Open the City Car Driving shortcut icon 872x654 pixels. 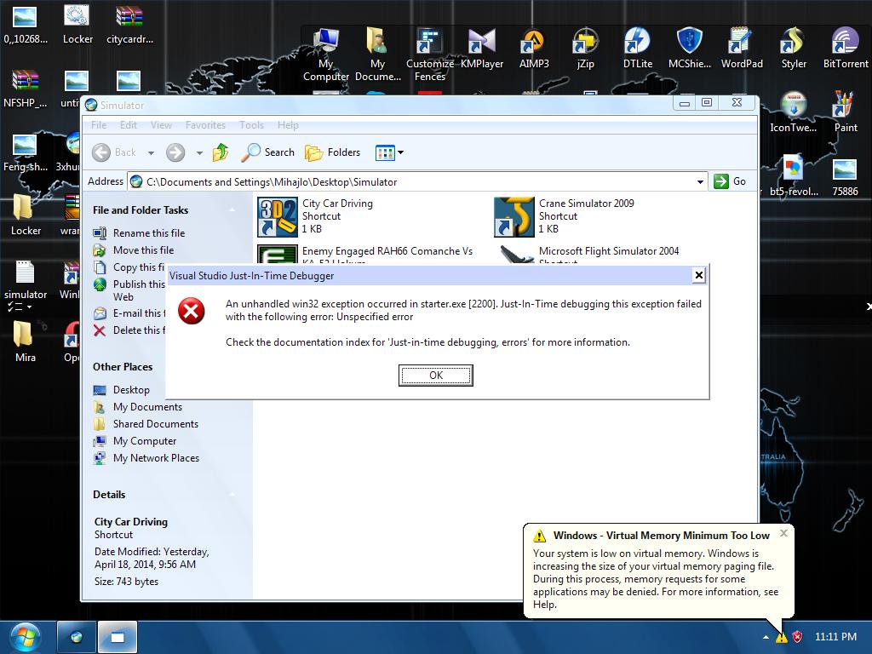click(278, 217)
